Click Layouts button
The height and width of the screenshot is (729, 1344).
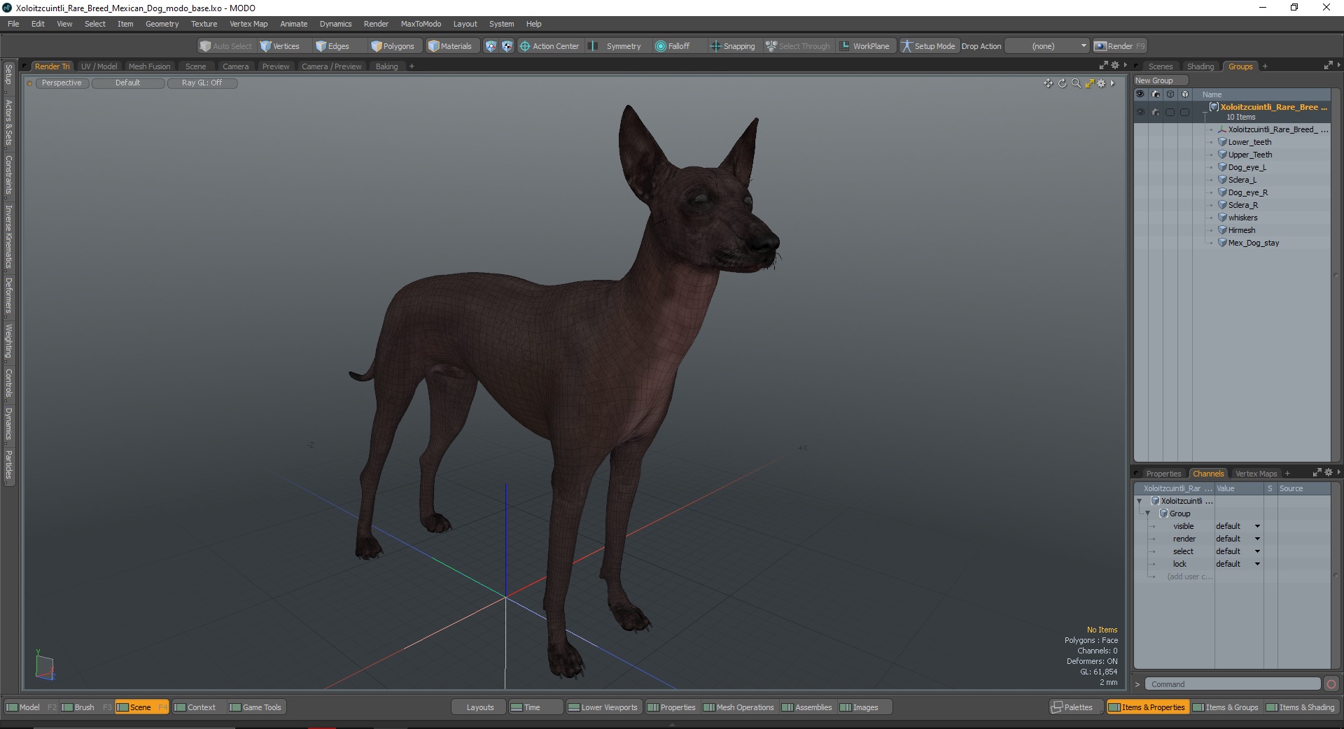pyautogui.click(x=480, y=707)
